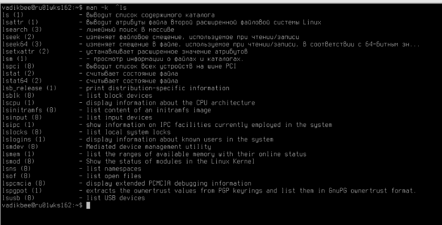
Task: Click the 'lsipc (1)' entry
Action: point(18,125)
